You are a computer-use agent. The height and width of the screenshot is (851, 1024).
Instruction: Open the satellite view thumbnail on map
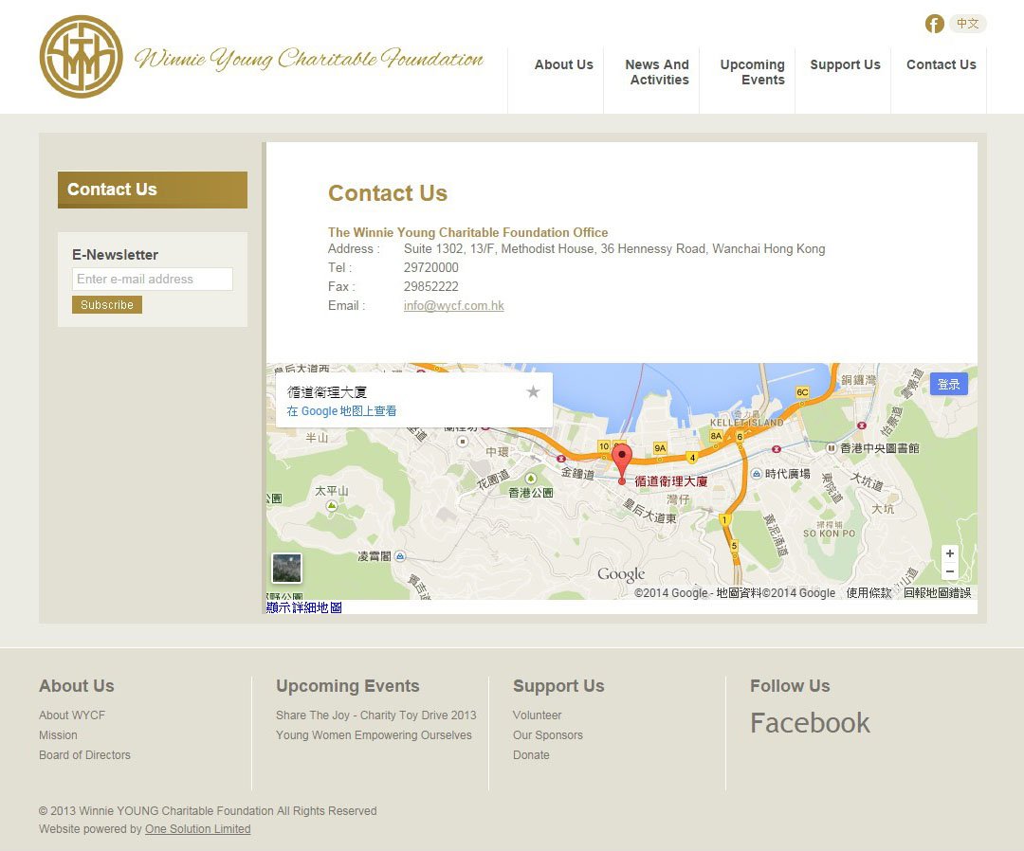pos(286,568)
